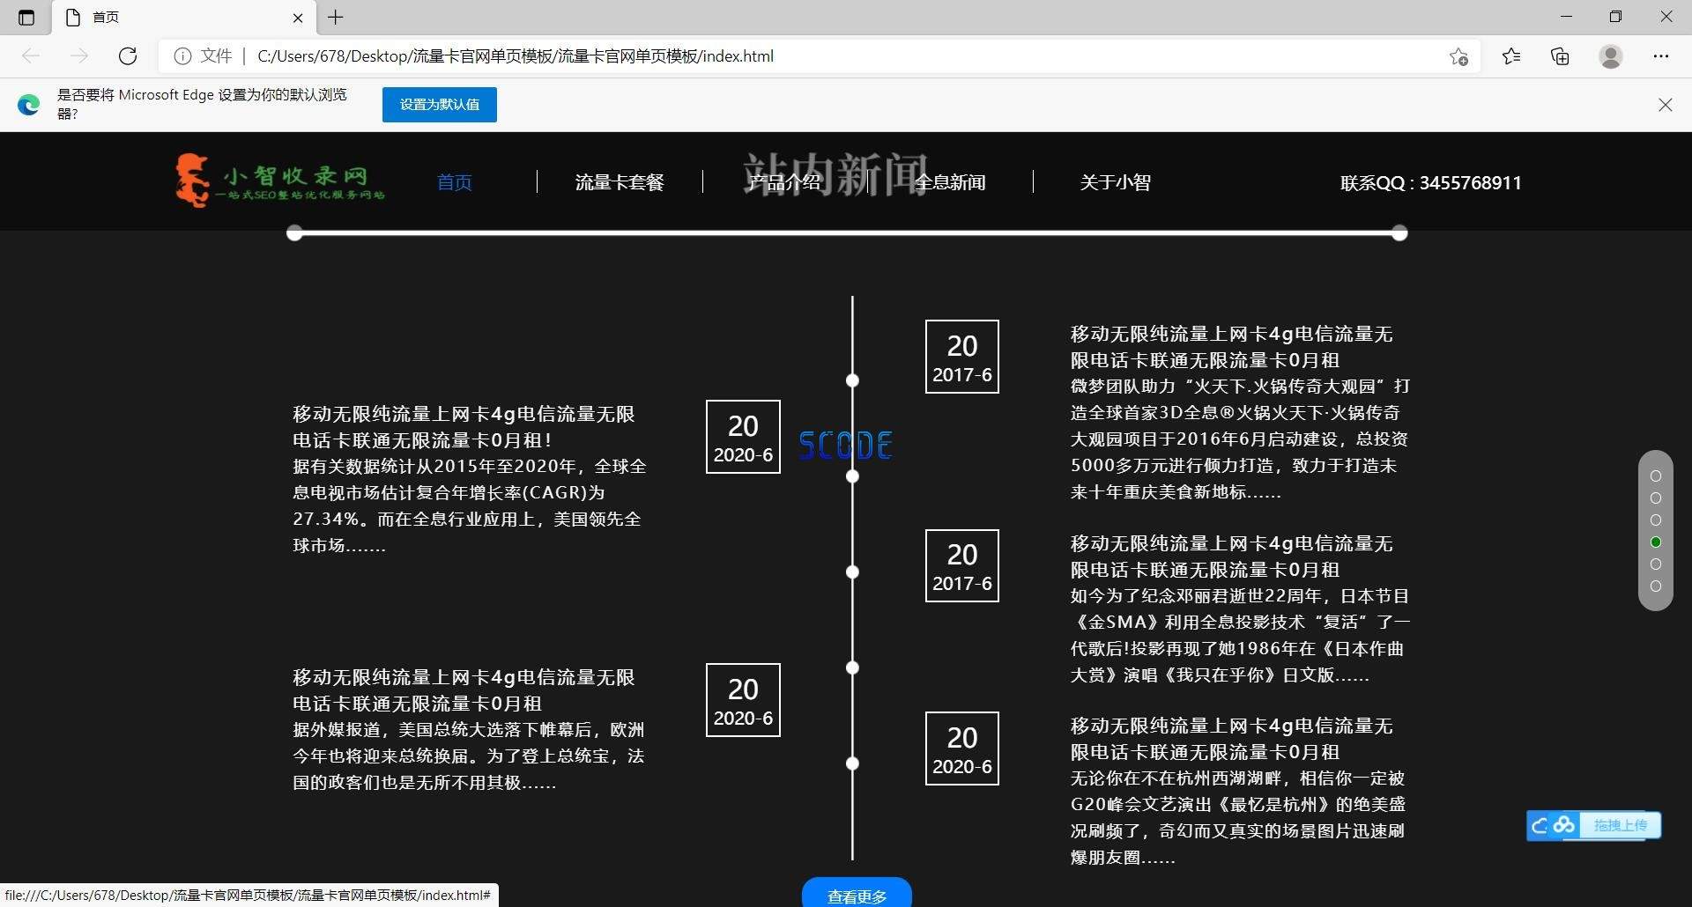Open the 全息新闻 navigation menu
The image size is (1692, 907).
tap(950, 181)
